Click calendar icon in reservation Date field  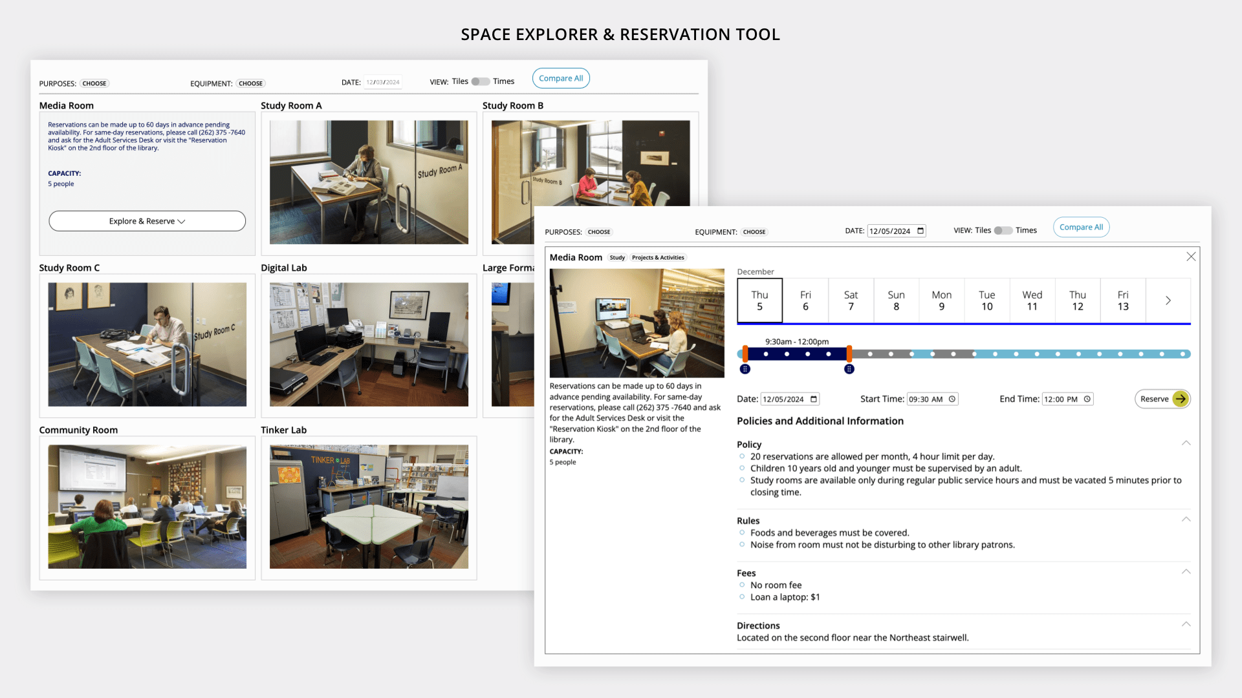(x=814, y=399)
